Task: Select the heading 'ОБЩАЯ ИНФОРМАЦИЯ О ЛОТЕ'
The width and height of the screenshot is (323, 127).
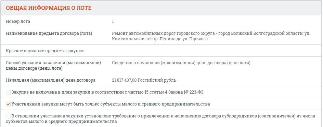Action: (x=49, y=8)
